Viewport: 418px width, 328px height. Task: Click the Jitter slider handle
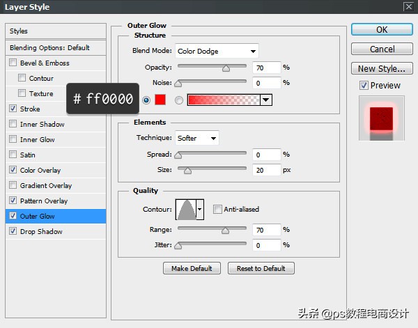point(178,246)
